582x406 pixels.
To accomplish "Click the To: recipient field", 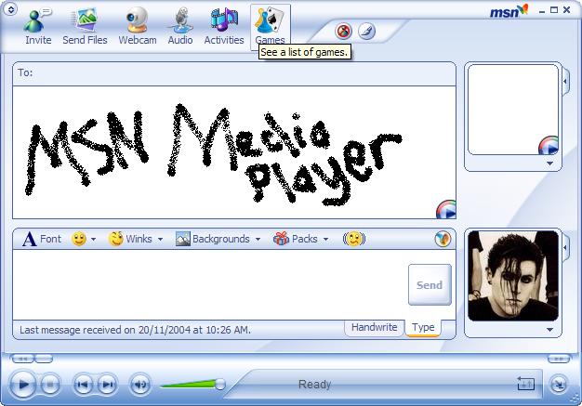I will [x=234, y=73].
